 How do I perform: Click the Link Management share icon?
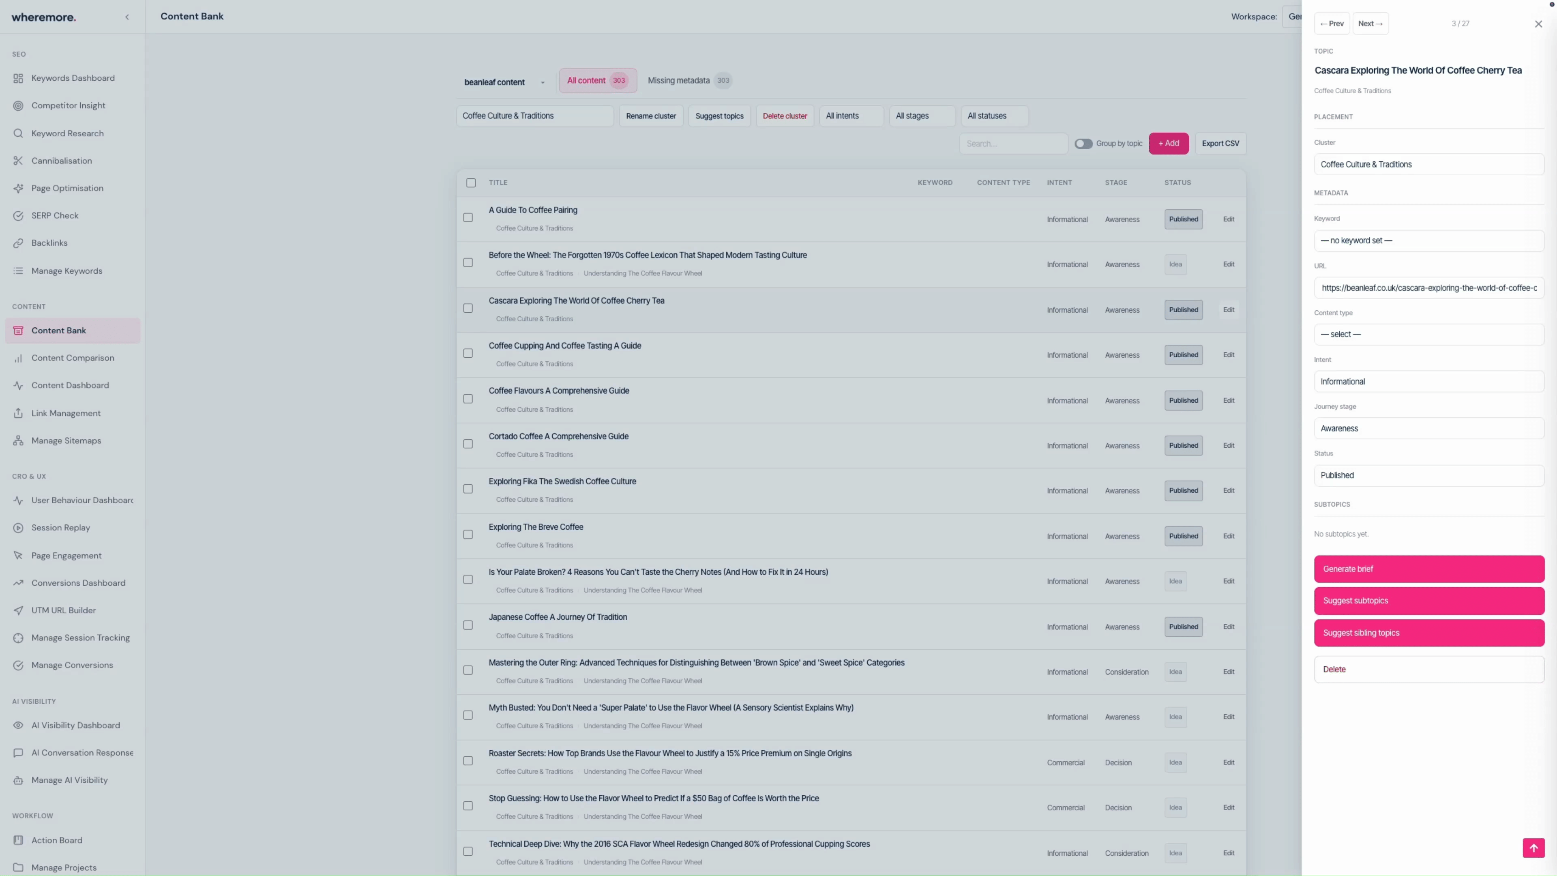tap(18, 413)
